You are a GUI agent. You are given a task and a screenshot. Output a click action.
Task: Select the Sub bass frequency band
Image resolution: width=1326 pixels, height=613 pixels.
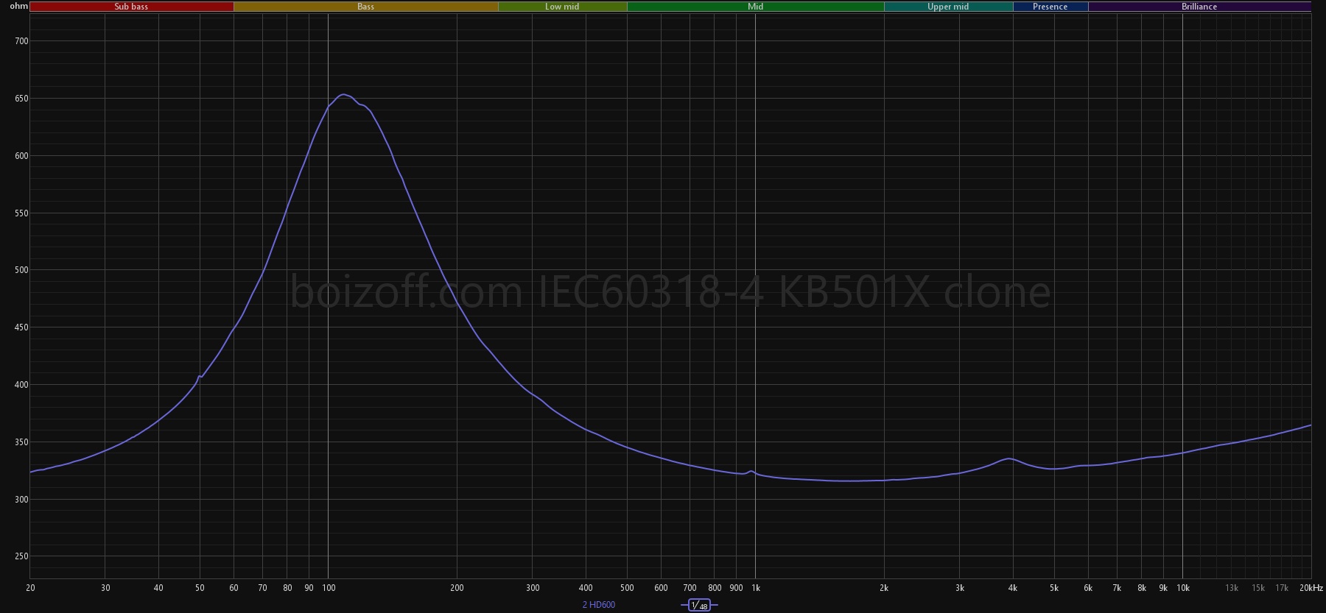(x=131, y=7)
